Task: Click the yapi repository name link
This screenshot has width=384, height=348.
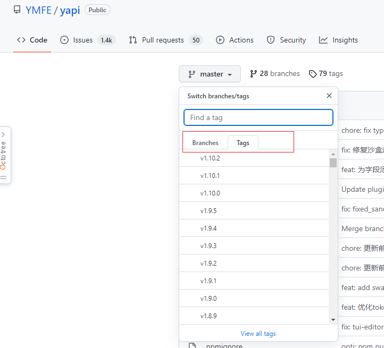Action: [x=70, y=10]
